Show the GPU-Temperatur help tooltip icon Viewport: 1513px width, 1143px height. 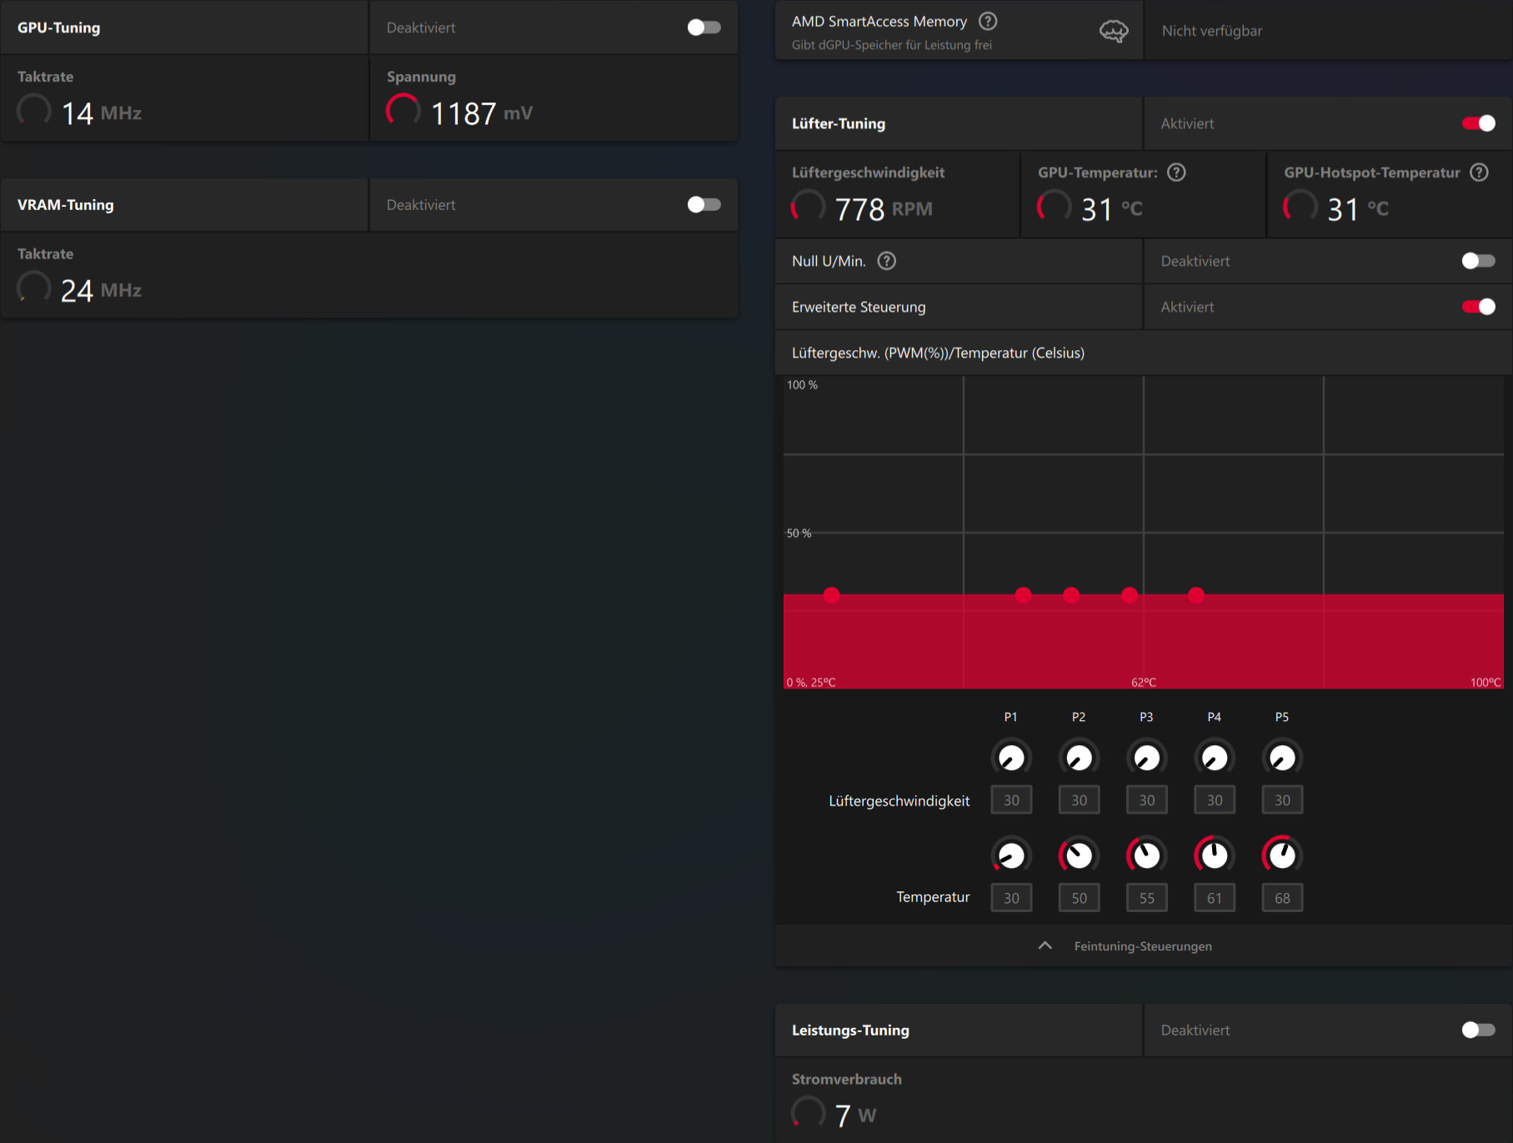[x=1176, y=172]
